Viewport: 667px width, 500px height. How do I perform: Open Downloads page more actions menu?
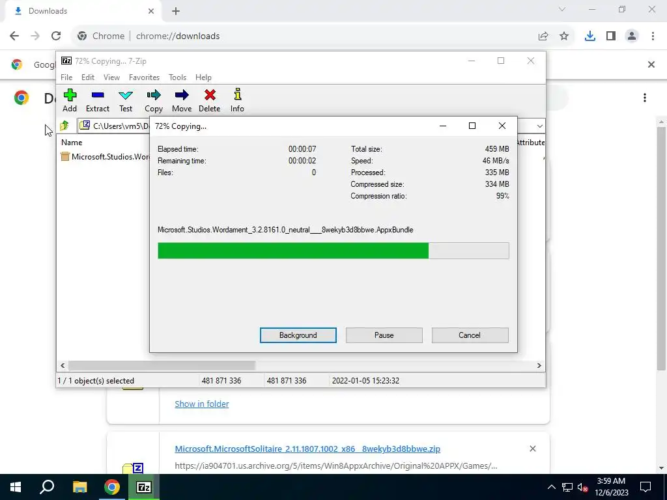645,98
